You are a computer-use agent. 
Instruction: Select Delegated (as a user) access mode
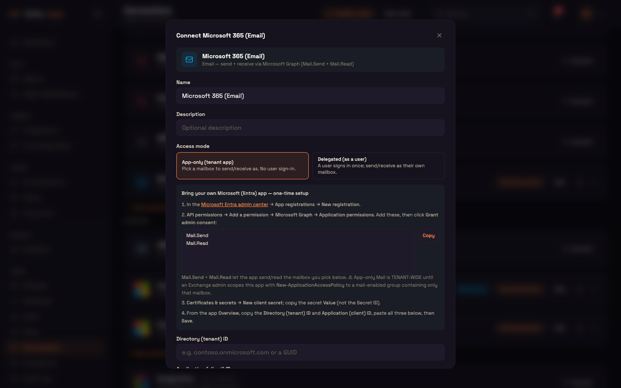coord(378,166)
